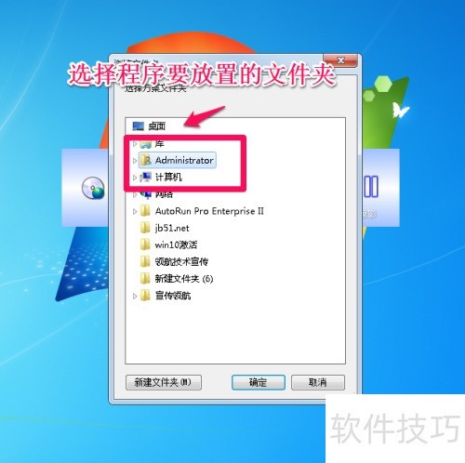Click the Administrator user folder icon
Image resolution: width=465 pixels, height=463 pixels.
point(145,160)
